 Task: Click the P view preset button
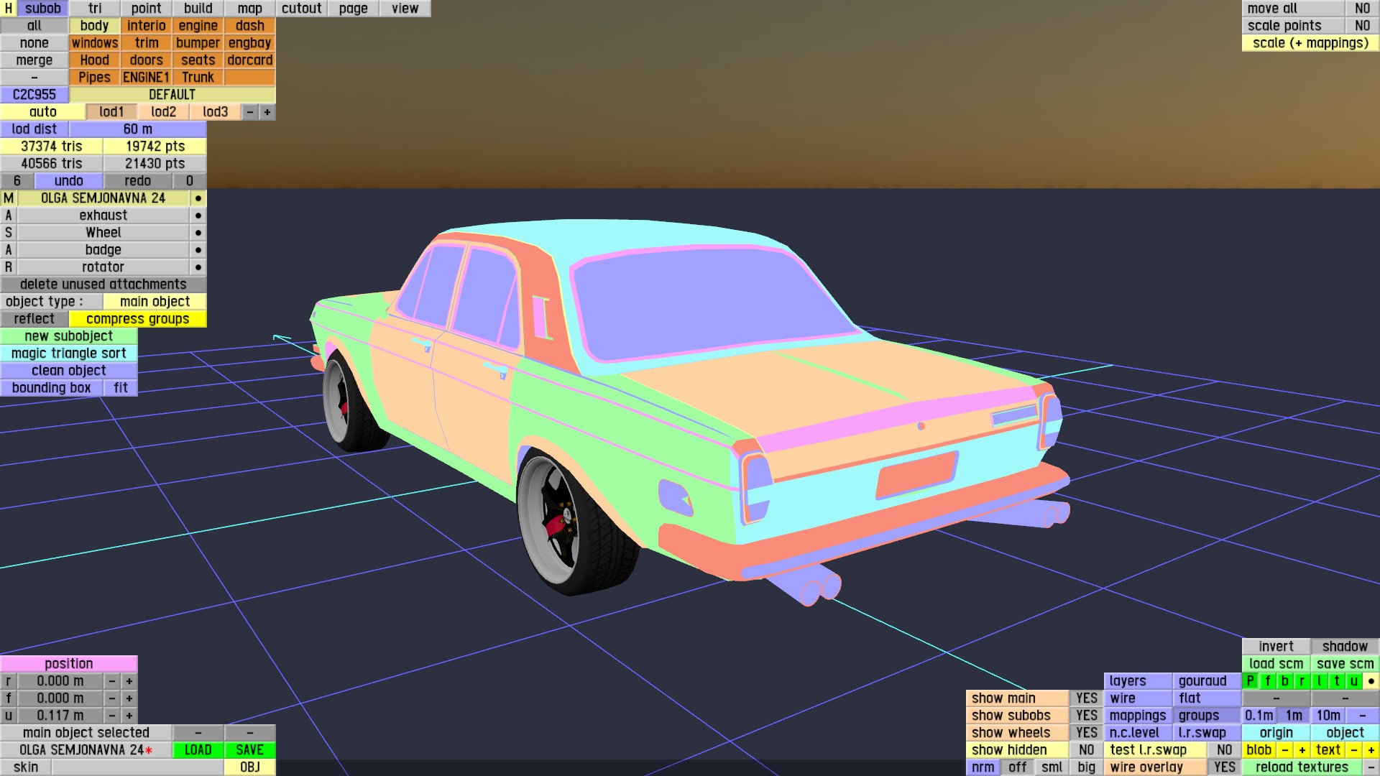pyautogui.click(x=1250, y=681)
